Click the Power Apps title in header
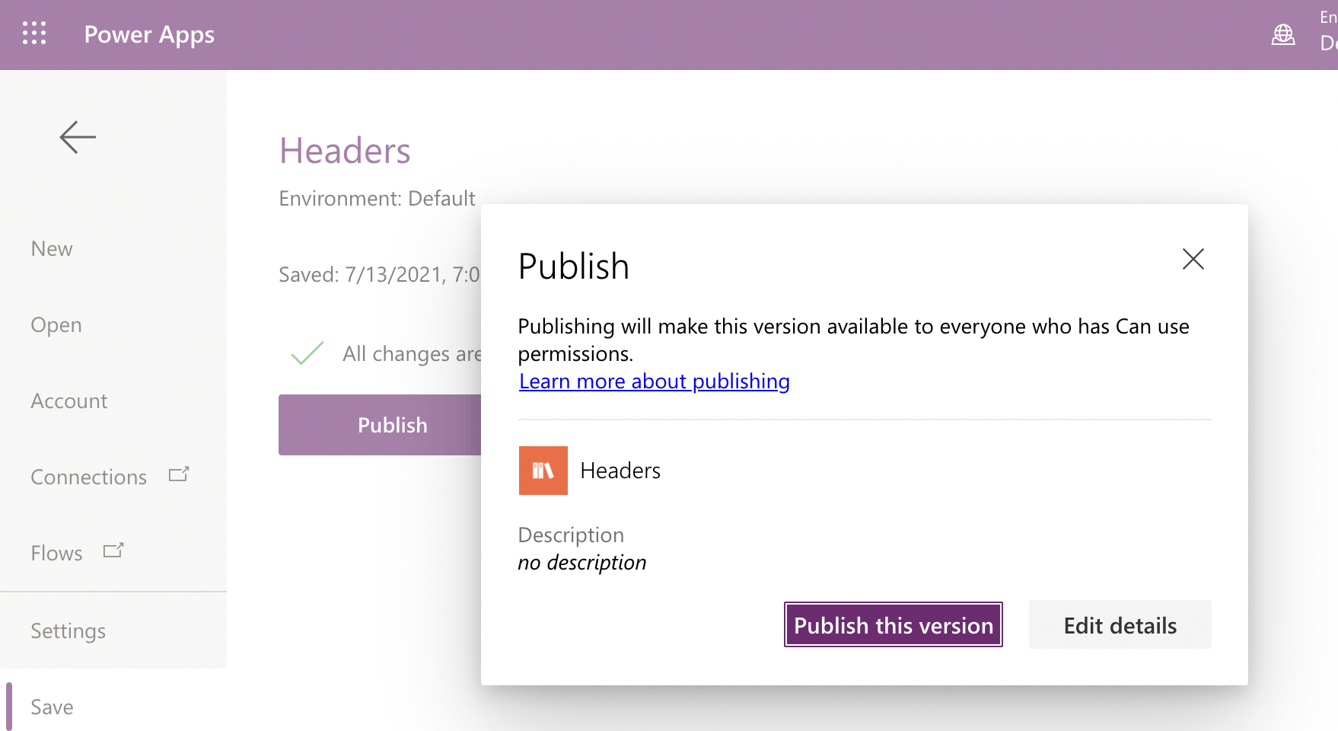Screen dimensions: 1338x731 click(149, 35)
